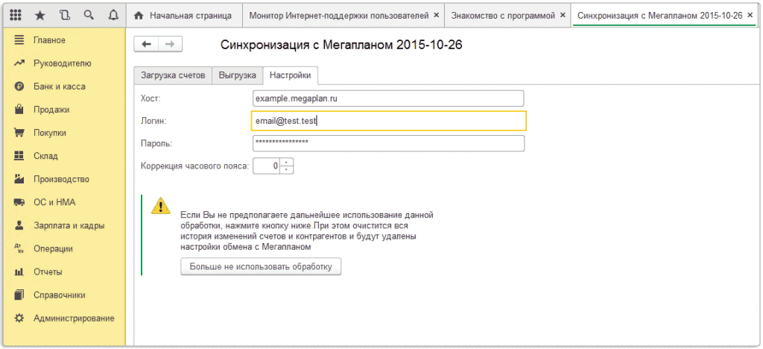
Task: Open Операции section
Action: tap(53, 249)
